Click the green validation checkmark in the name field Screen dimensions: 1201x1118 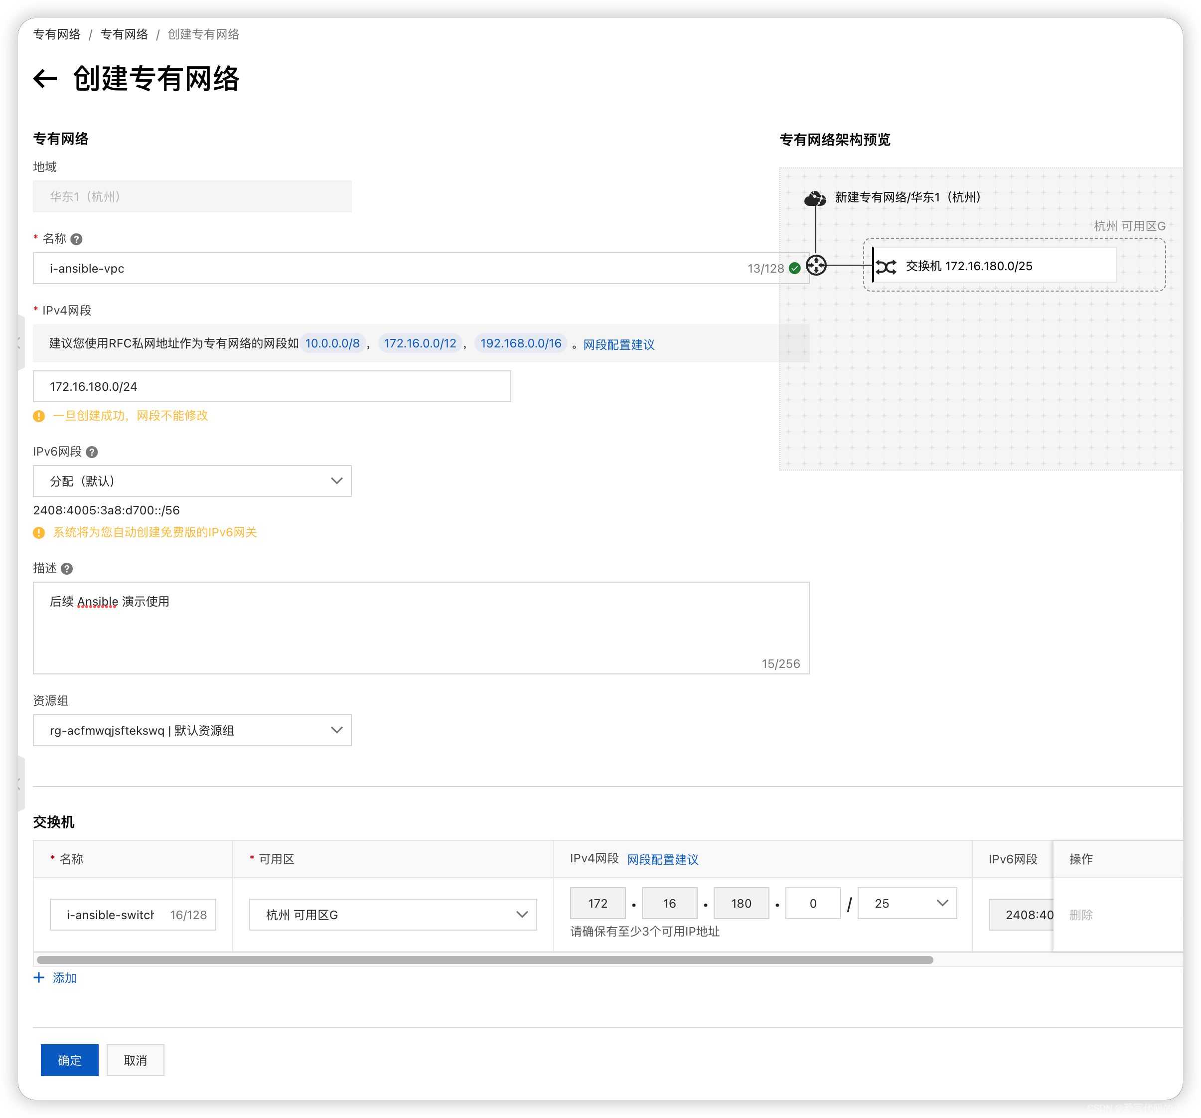[795, 268]
